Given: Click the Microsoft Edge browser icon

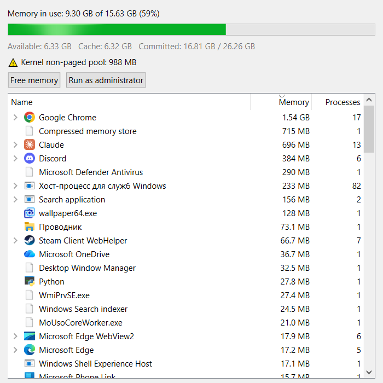Looking at the screenshot, I should click(x=30, y=350).
